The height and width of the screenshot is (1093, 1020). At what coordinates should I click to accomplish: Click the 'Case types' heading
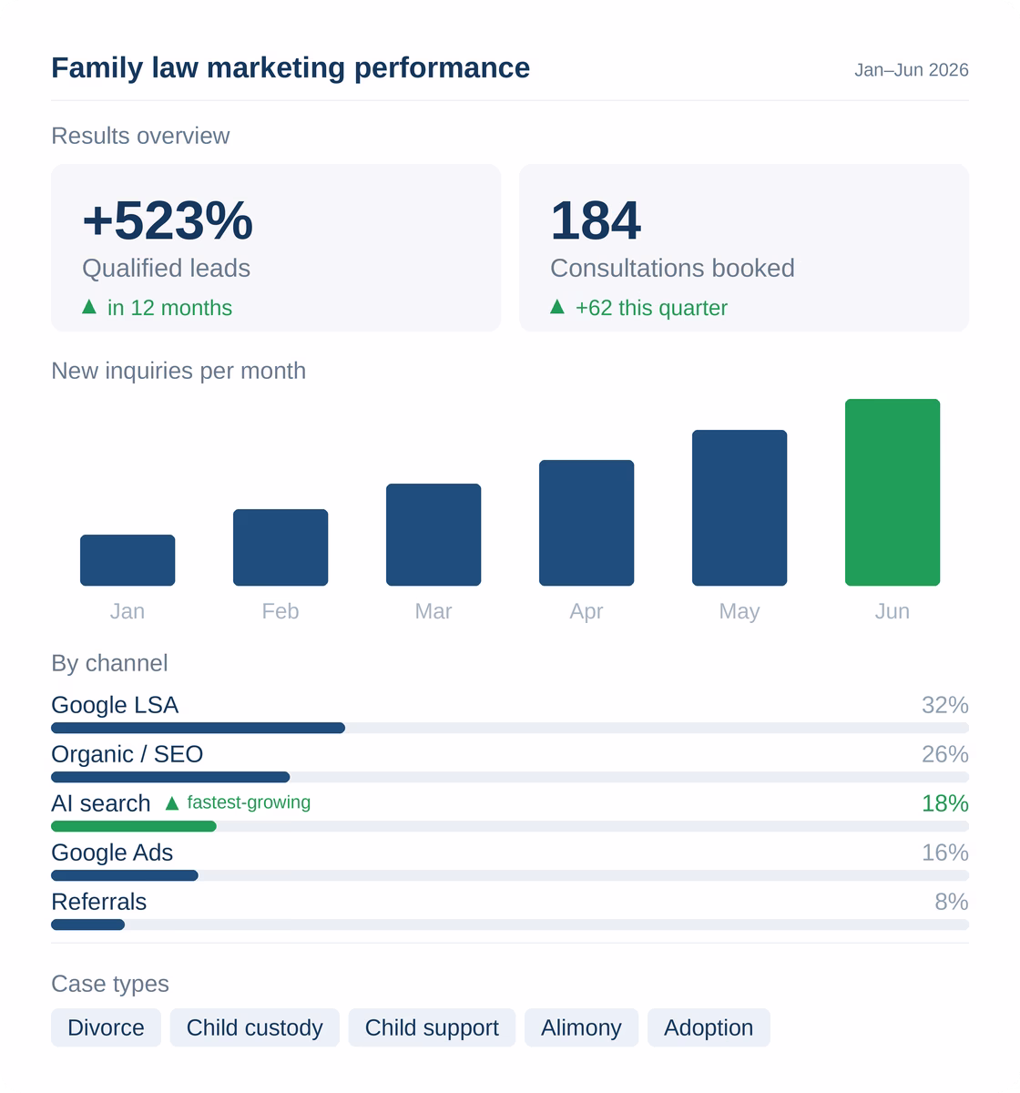click(110, 984)
